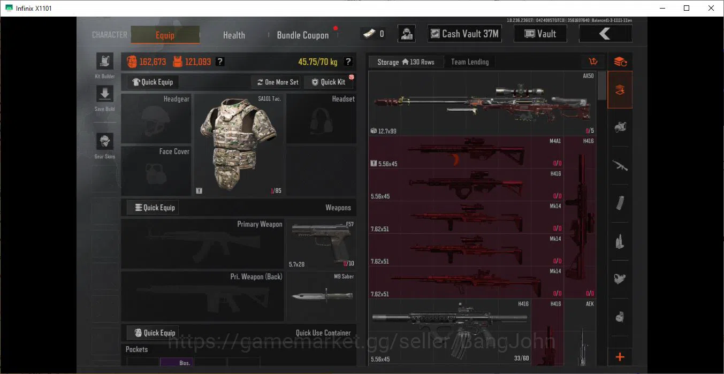Select the ammo bullets category icon

pos(620,241)
